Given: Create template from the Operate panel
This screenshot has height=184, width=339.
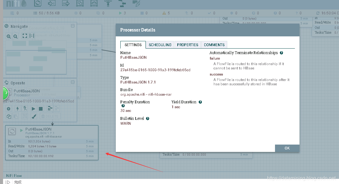Looking at the screenshot, I should point(50,109).
